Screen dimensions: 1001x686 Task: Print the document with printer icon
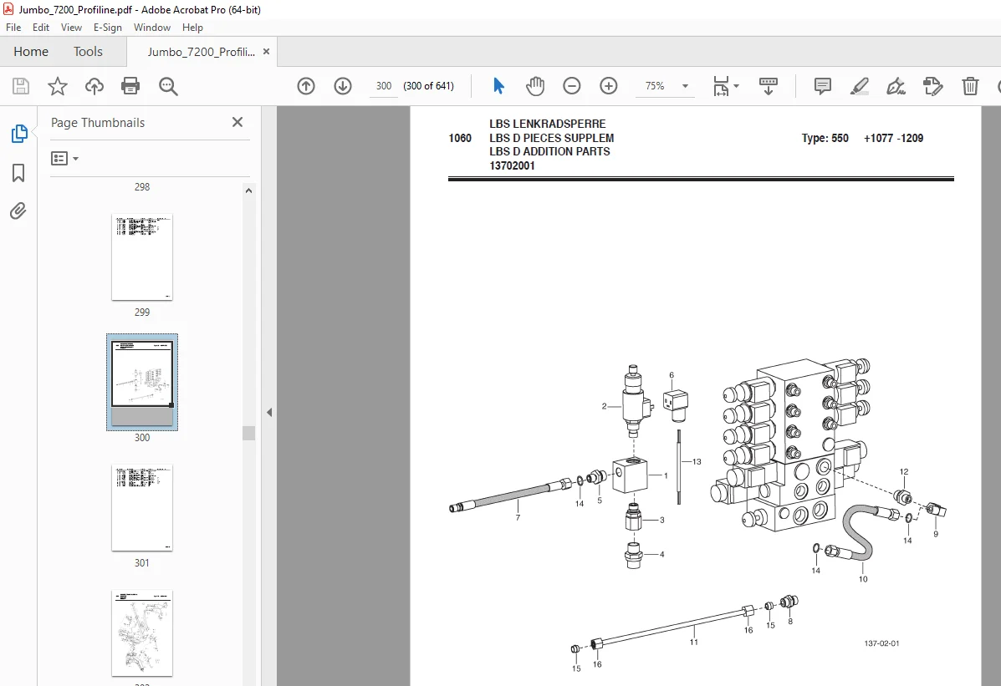click(x=130, y=86)
